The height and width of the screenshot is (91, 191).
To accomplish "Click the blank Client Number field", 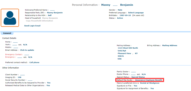I will (x=22, y=75).
